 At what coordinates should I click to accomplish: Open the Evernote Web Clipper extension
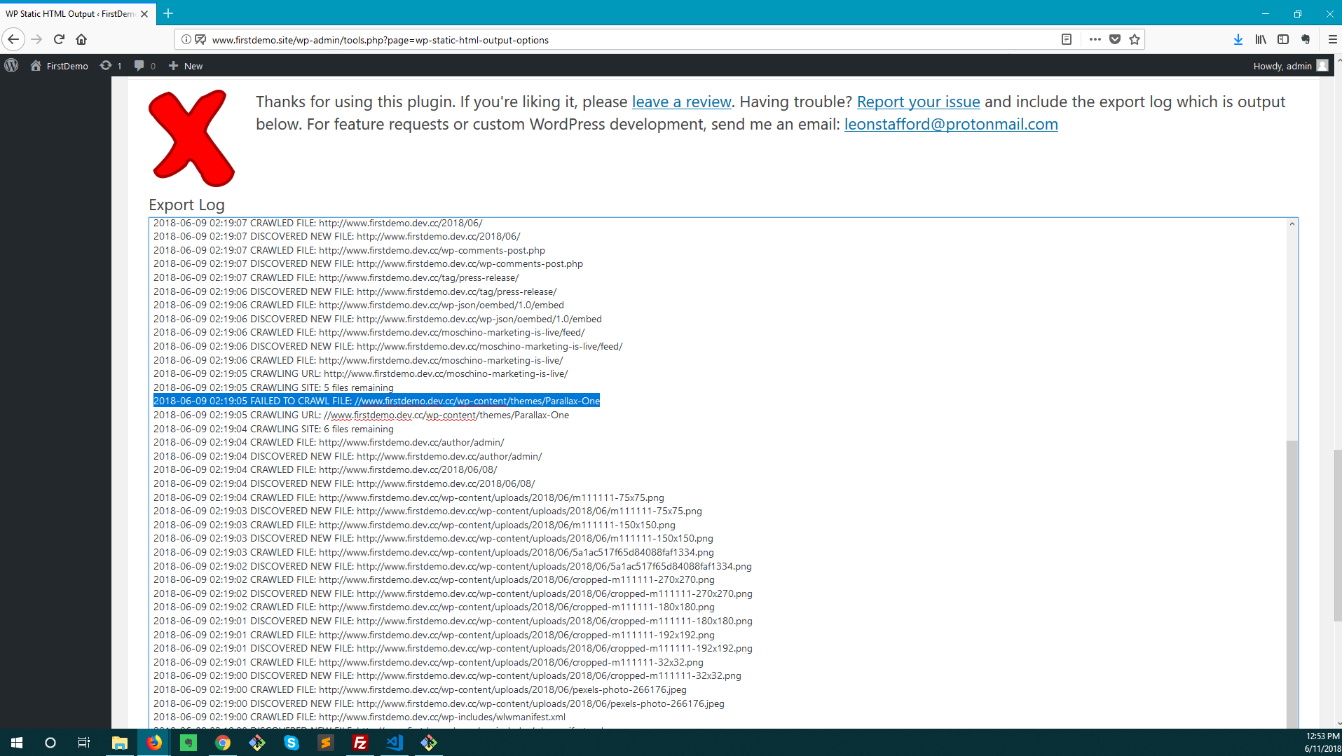pos(1306,39)
